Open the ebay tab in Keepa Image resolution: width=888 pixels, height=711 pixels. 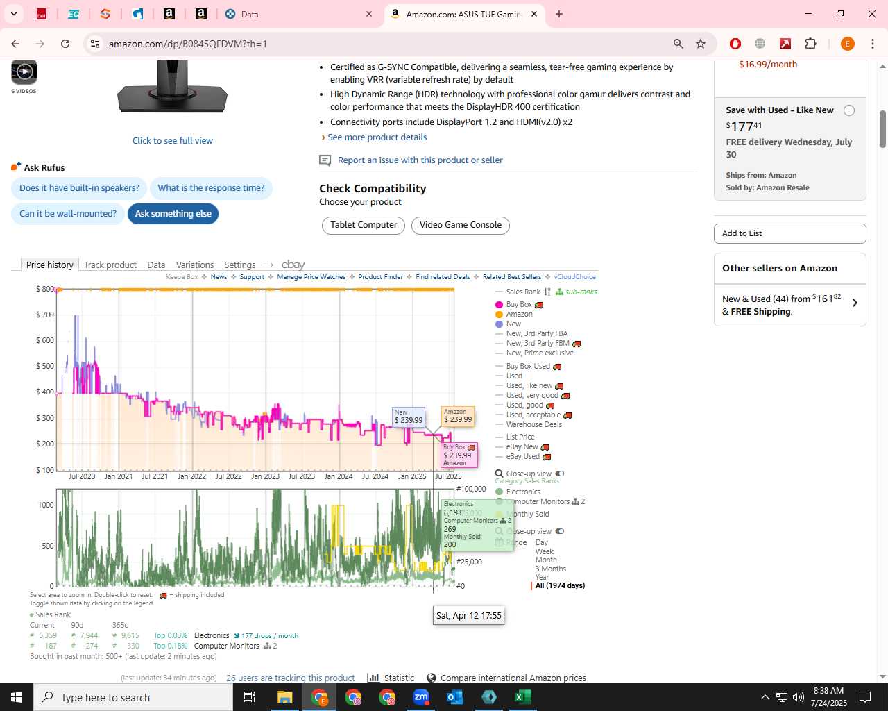point(293,265)
